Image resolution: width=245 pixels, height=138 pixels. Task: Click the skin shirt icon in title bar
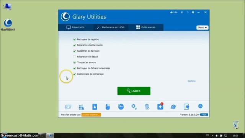coord(182,12)
